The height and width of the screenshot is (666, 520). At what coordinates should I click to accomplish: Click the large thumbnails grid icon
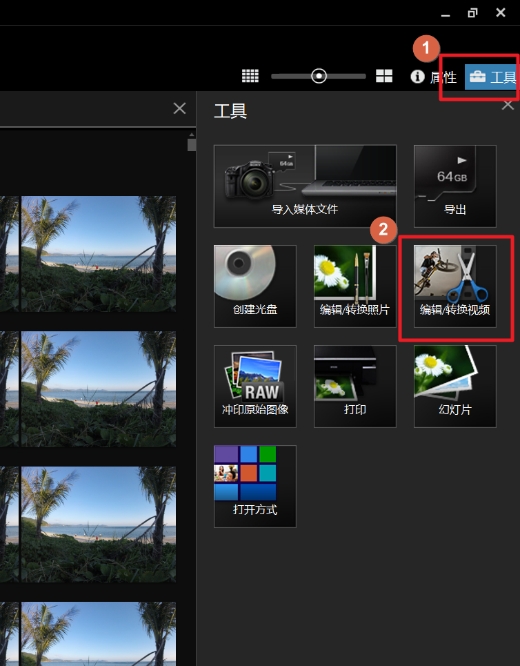tap(384, 77)
